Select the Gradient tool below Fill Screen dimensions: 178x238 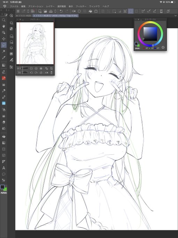click(x=4, y=143)
